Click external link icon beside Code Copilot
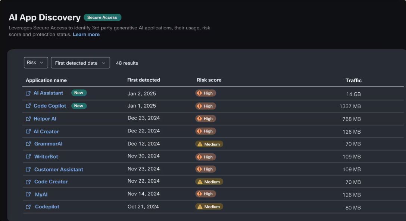406x221 pixels. click(x=28, y=106)
